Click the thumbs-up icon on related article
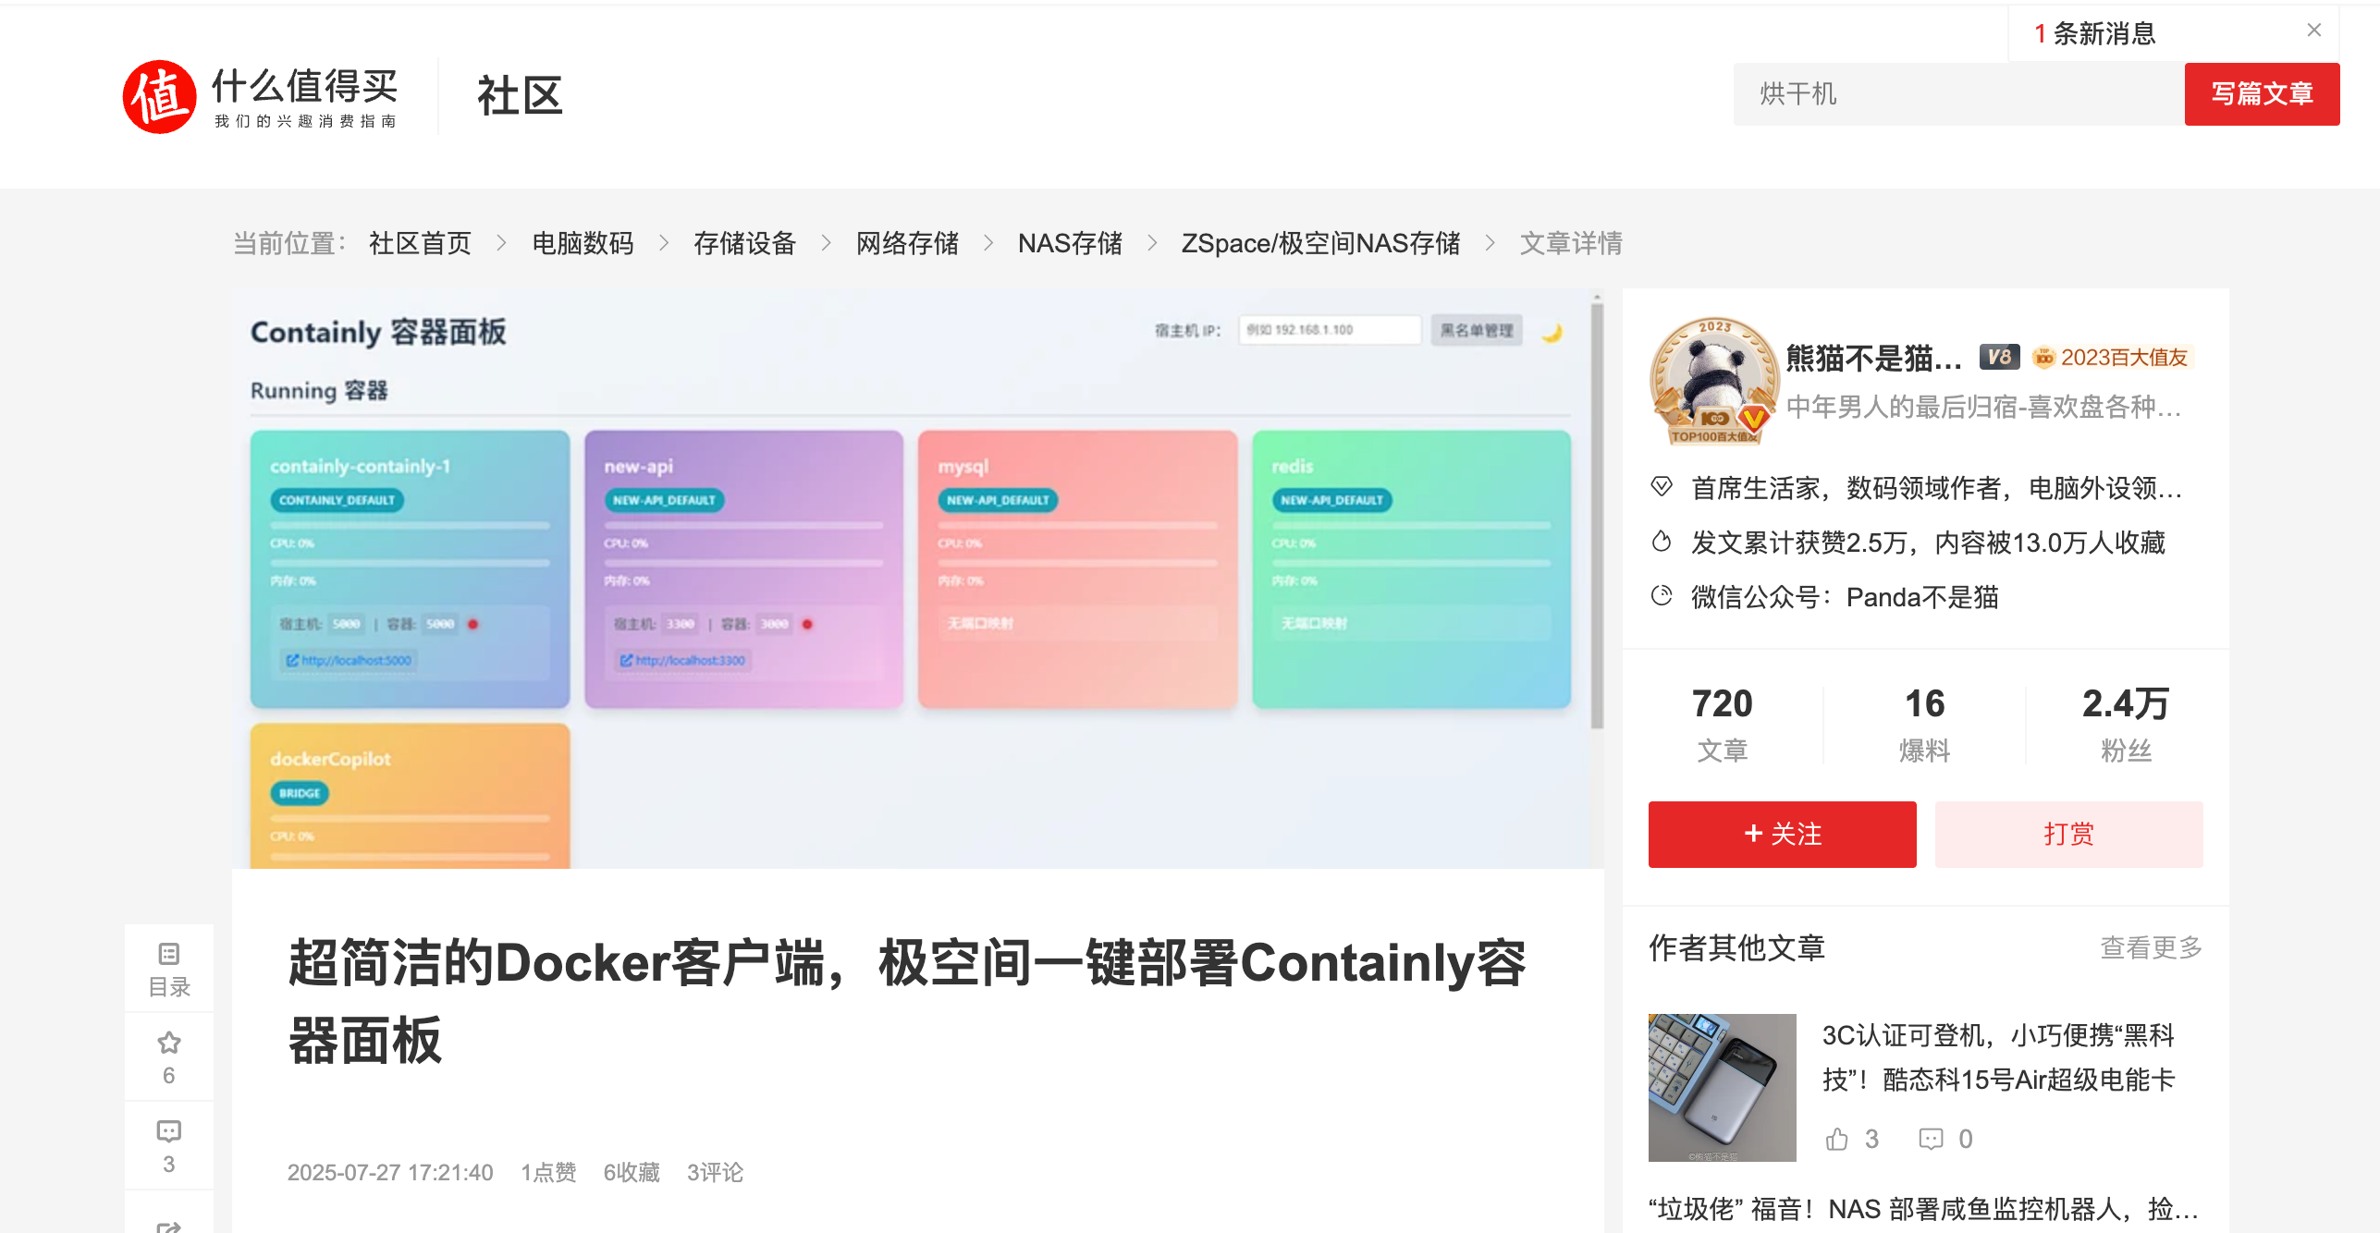Screen dimensions: 2380x1233 click(x=1836, y=1139)
